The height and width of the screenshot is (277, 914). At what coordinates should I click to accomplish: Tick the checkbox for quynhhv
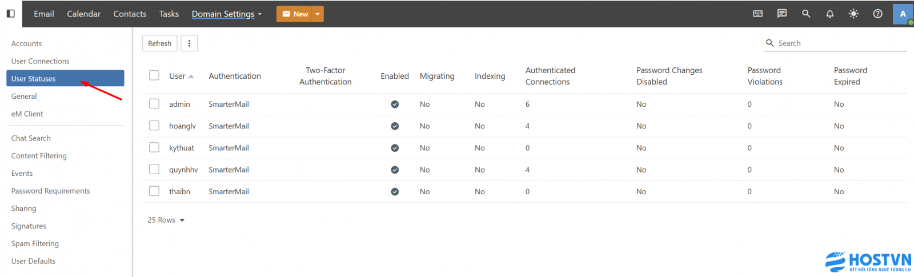point(154,170)
